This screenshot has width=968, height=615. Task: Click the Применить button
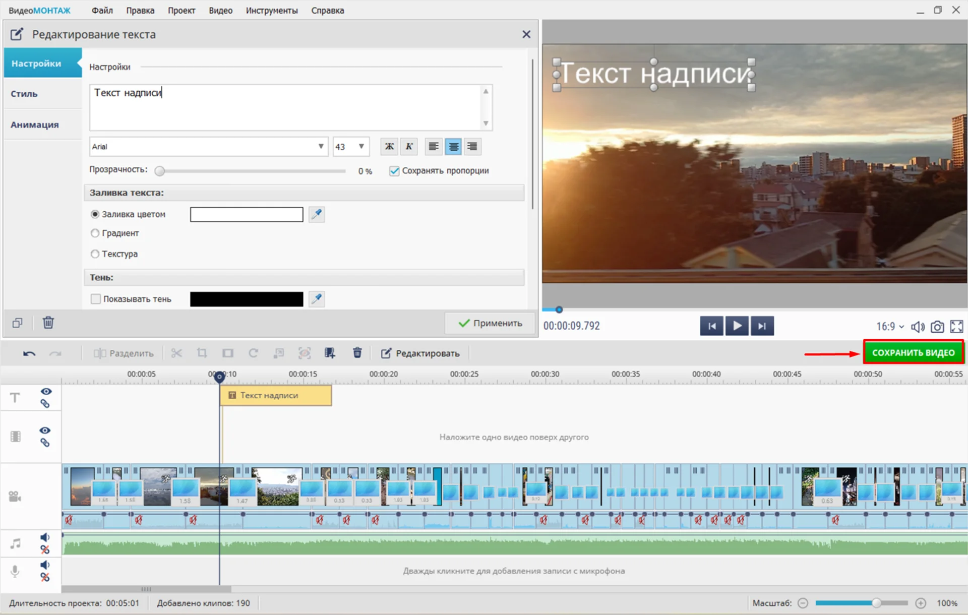(x=490, y=323)
